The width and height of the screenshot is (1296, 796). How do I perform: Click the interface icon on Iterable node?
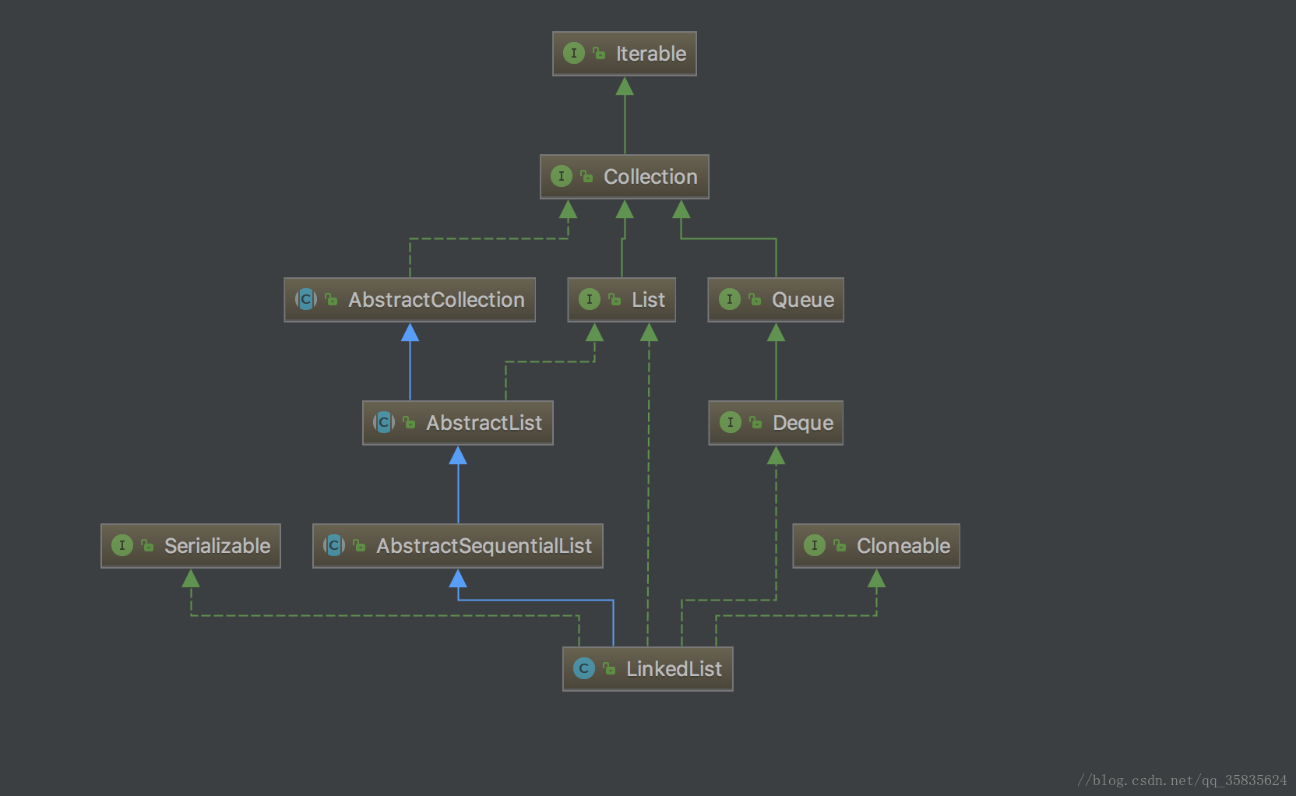[x=574, y=53]
